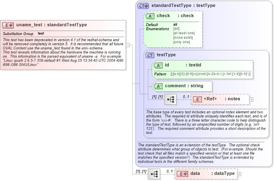Collapse the uname_test element node
Viewport: 274px width, 181px height.
point(128,45)
